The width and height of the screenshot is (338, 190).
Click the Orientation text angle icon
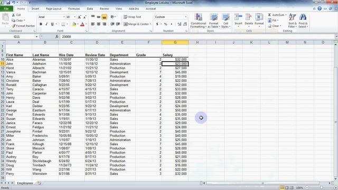tap(112, 17)
